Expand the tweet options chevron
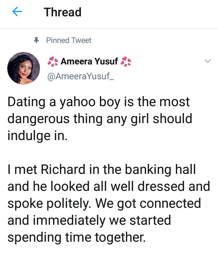This screenshot has height=258, width=218. pyautogui.click(x=207, y=61)
